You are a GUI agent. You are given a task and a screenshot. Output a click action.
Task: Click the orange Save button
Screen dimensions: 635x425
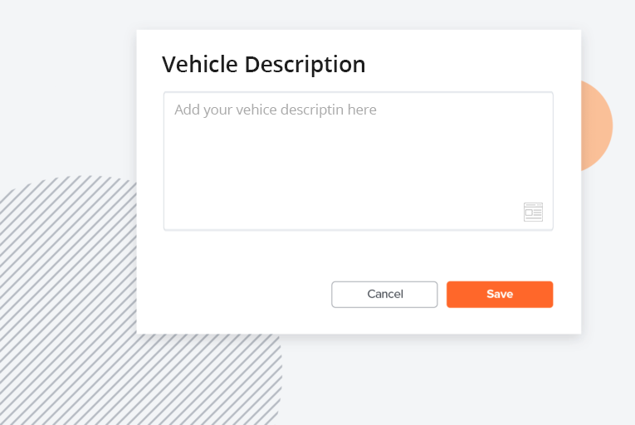500,294
